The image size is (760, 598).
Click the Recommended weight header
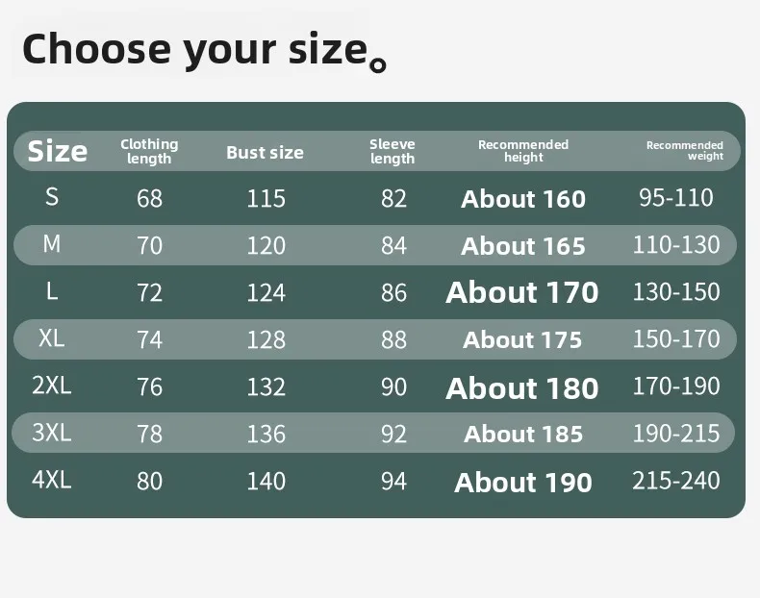pyautogui.click(x=684, y=150)
